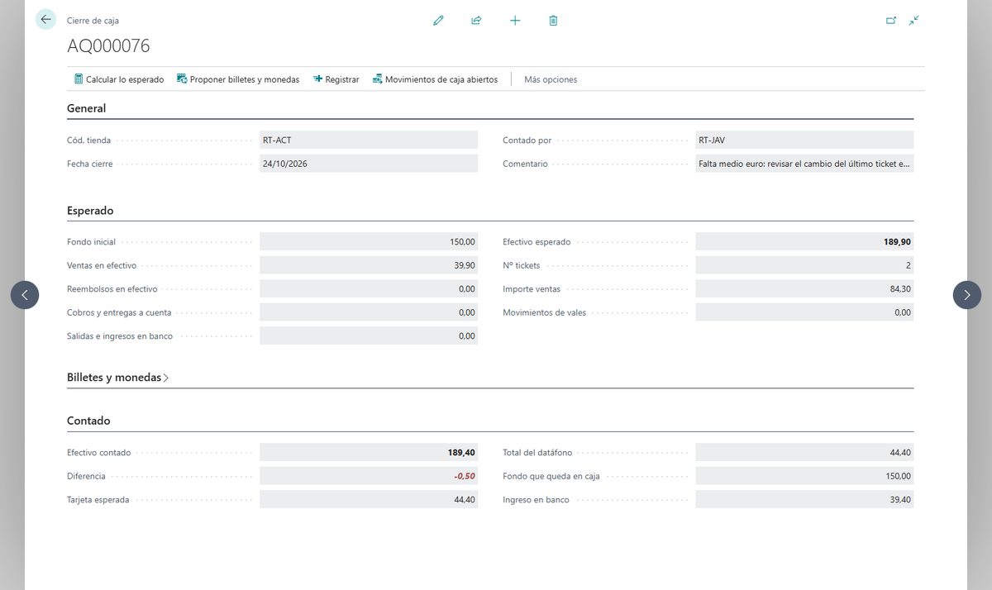
Task: Click Efectivo esperado value 189,90
Action: coord(804,242)
